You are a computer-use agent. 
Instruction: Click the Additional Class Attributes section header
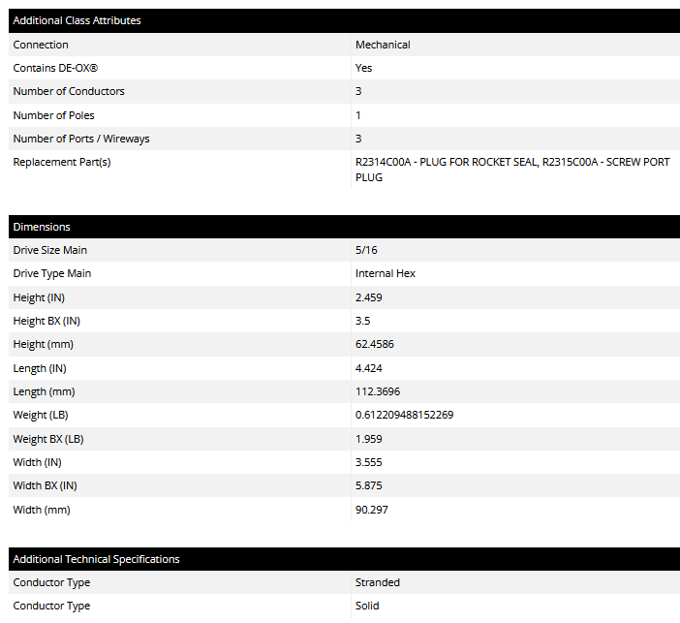tap(77, 20)
